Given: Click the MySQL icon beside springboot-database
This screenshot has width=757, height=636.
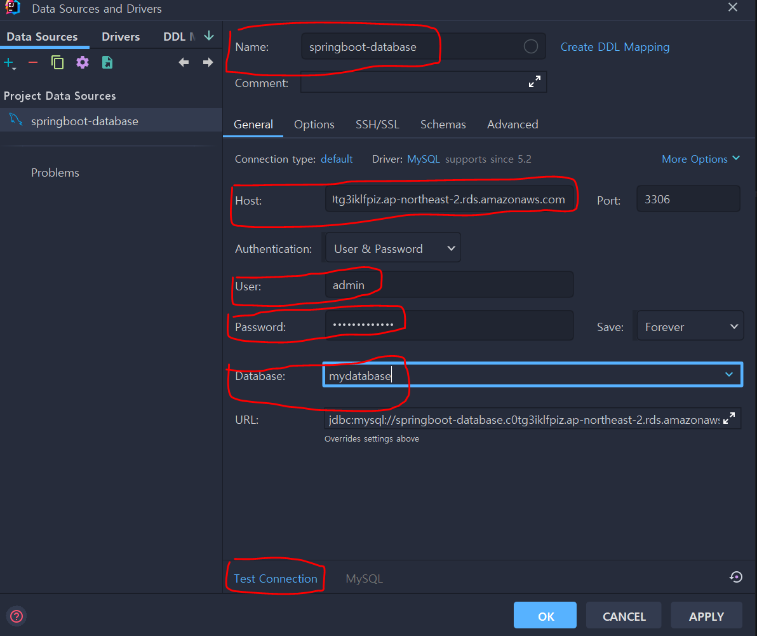Looking at the screenshot, I should (x=15, y=119).
